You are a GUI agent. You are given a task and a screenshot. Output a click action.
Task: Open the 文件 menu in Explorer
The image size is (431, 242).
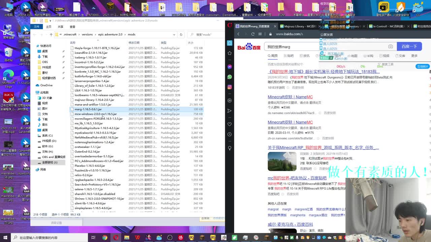36,27
